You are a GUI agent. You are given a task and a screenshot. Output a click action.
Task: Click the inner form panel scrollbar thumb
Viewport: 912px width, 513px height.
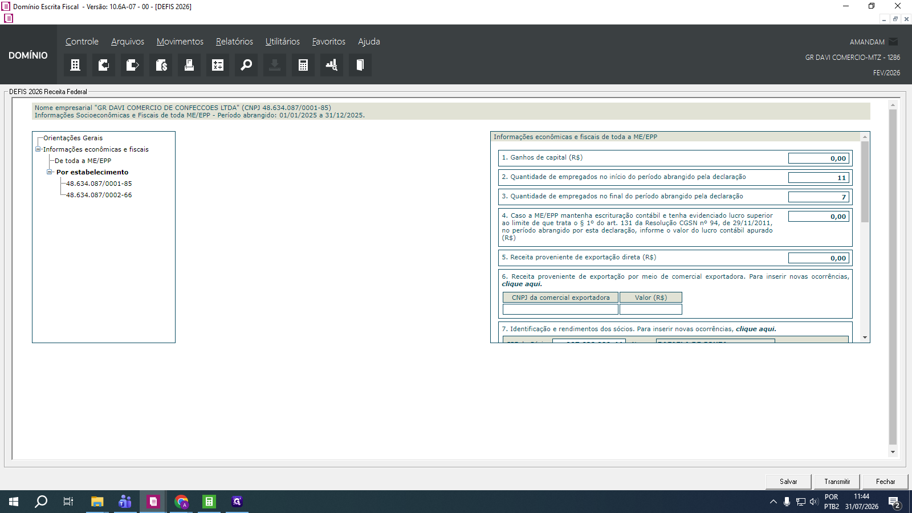(865, 182)
